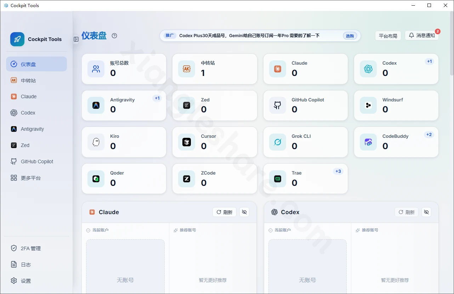Open the Trae card icon
Image resolution: width=454 pixels, height=294 pixels.
pos(278,179)
